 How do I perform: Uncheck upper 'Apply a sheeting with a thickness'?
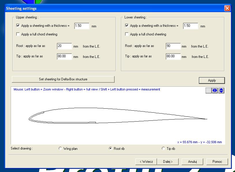pyautogui.click(x=18, y=26)
